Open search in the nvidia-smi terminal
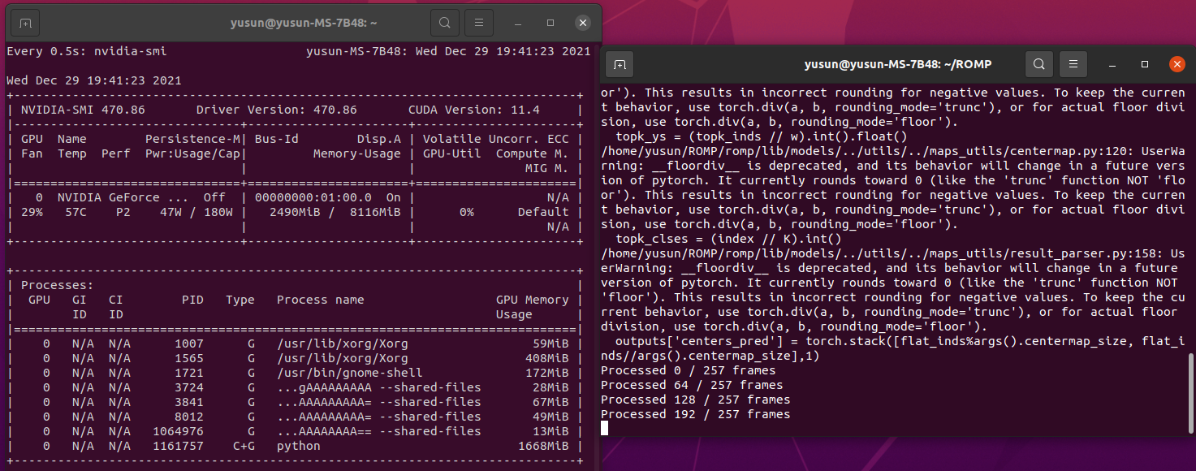The width and height of the screenshot is (1196, 471). point(445,22)
